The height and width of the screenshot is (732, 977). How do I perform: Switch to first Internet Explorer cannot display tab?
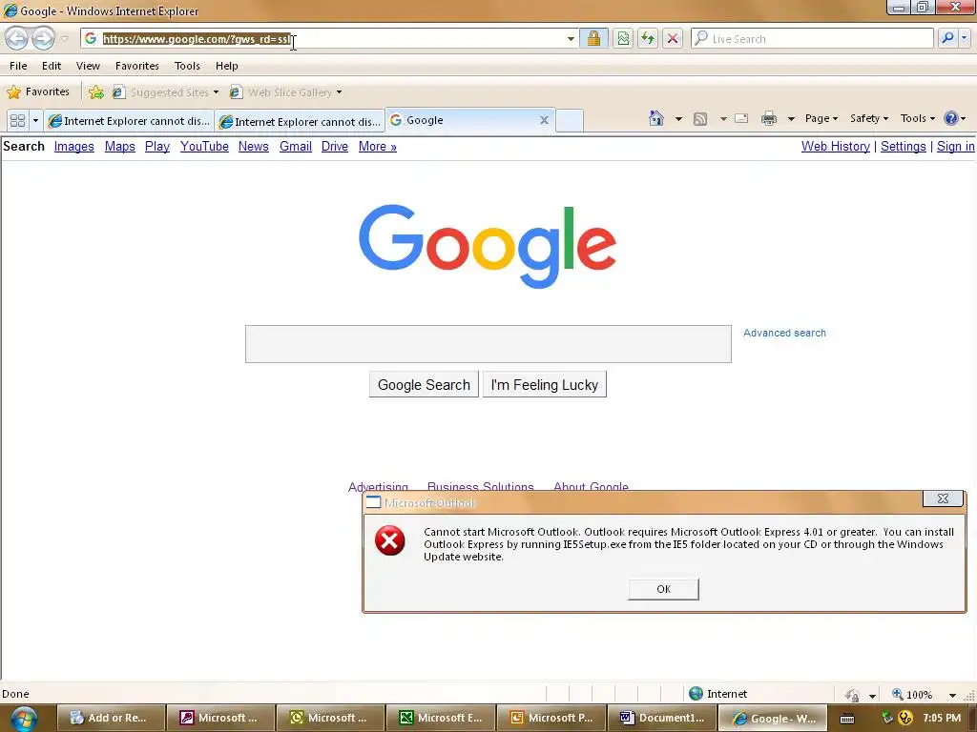pyautogui.click(x=129, y=121)
